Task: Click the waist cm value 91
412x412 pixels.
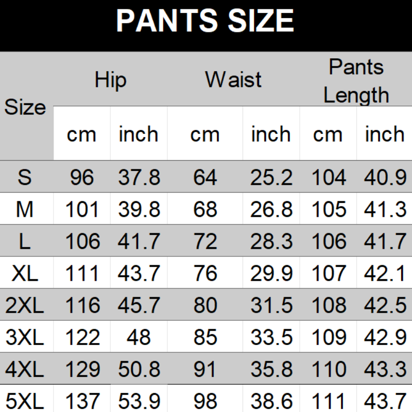Action: pos(205,369)
